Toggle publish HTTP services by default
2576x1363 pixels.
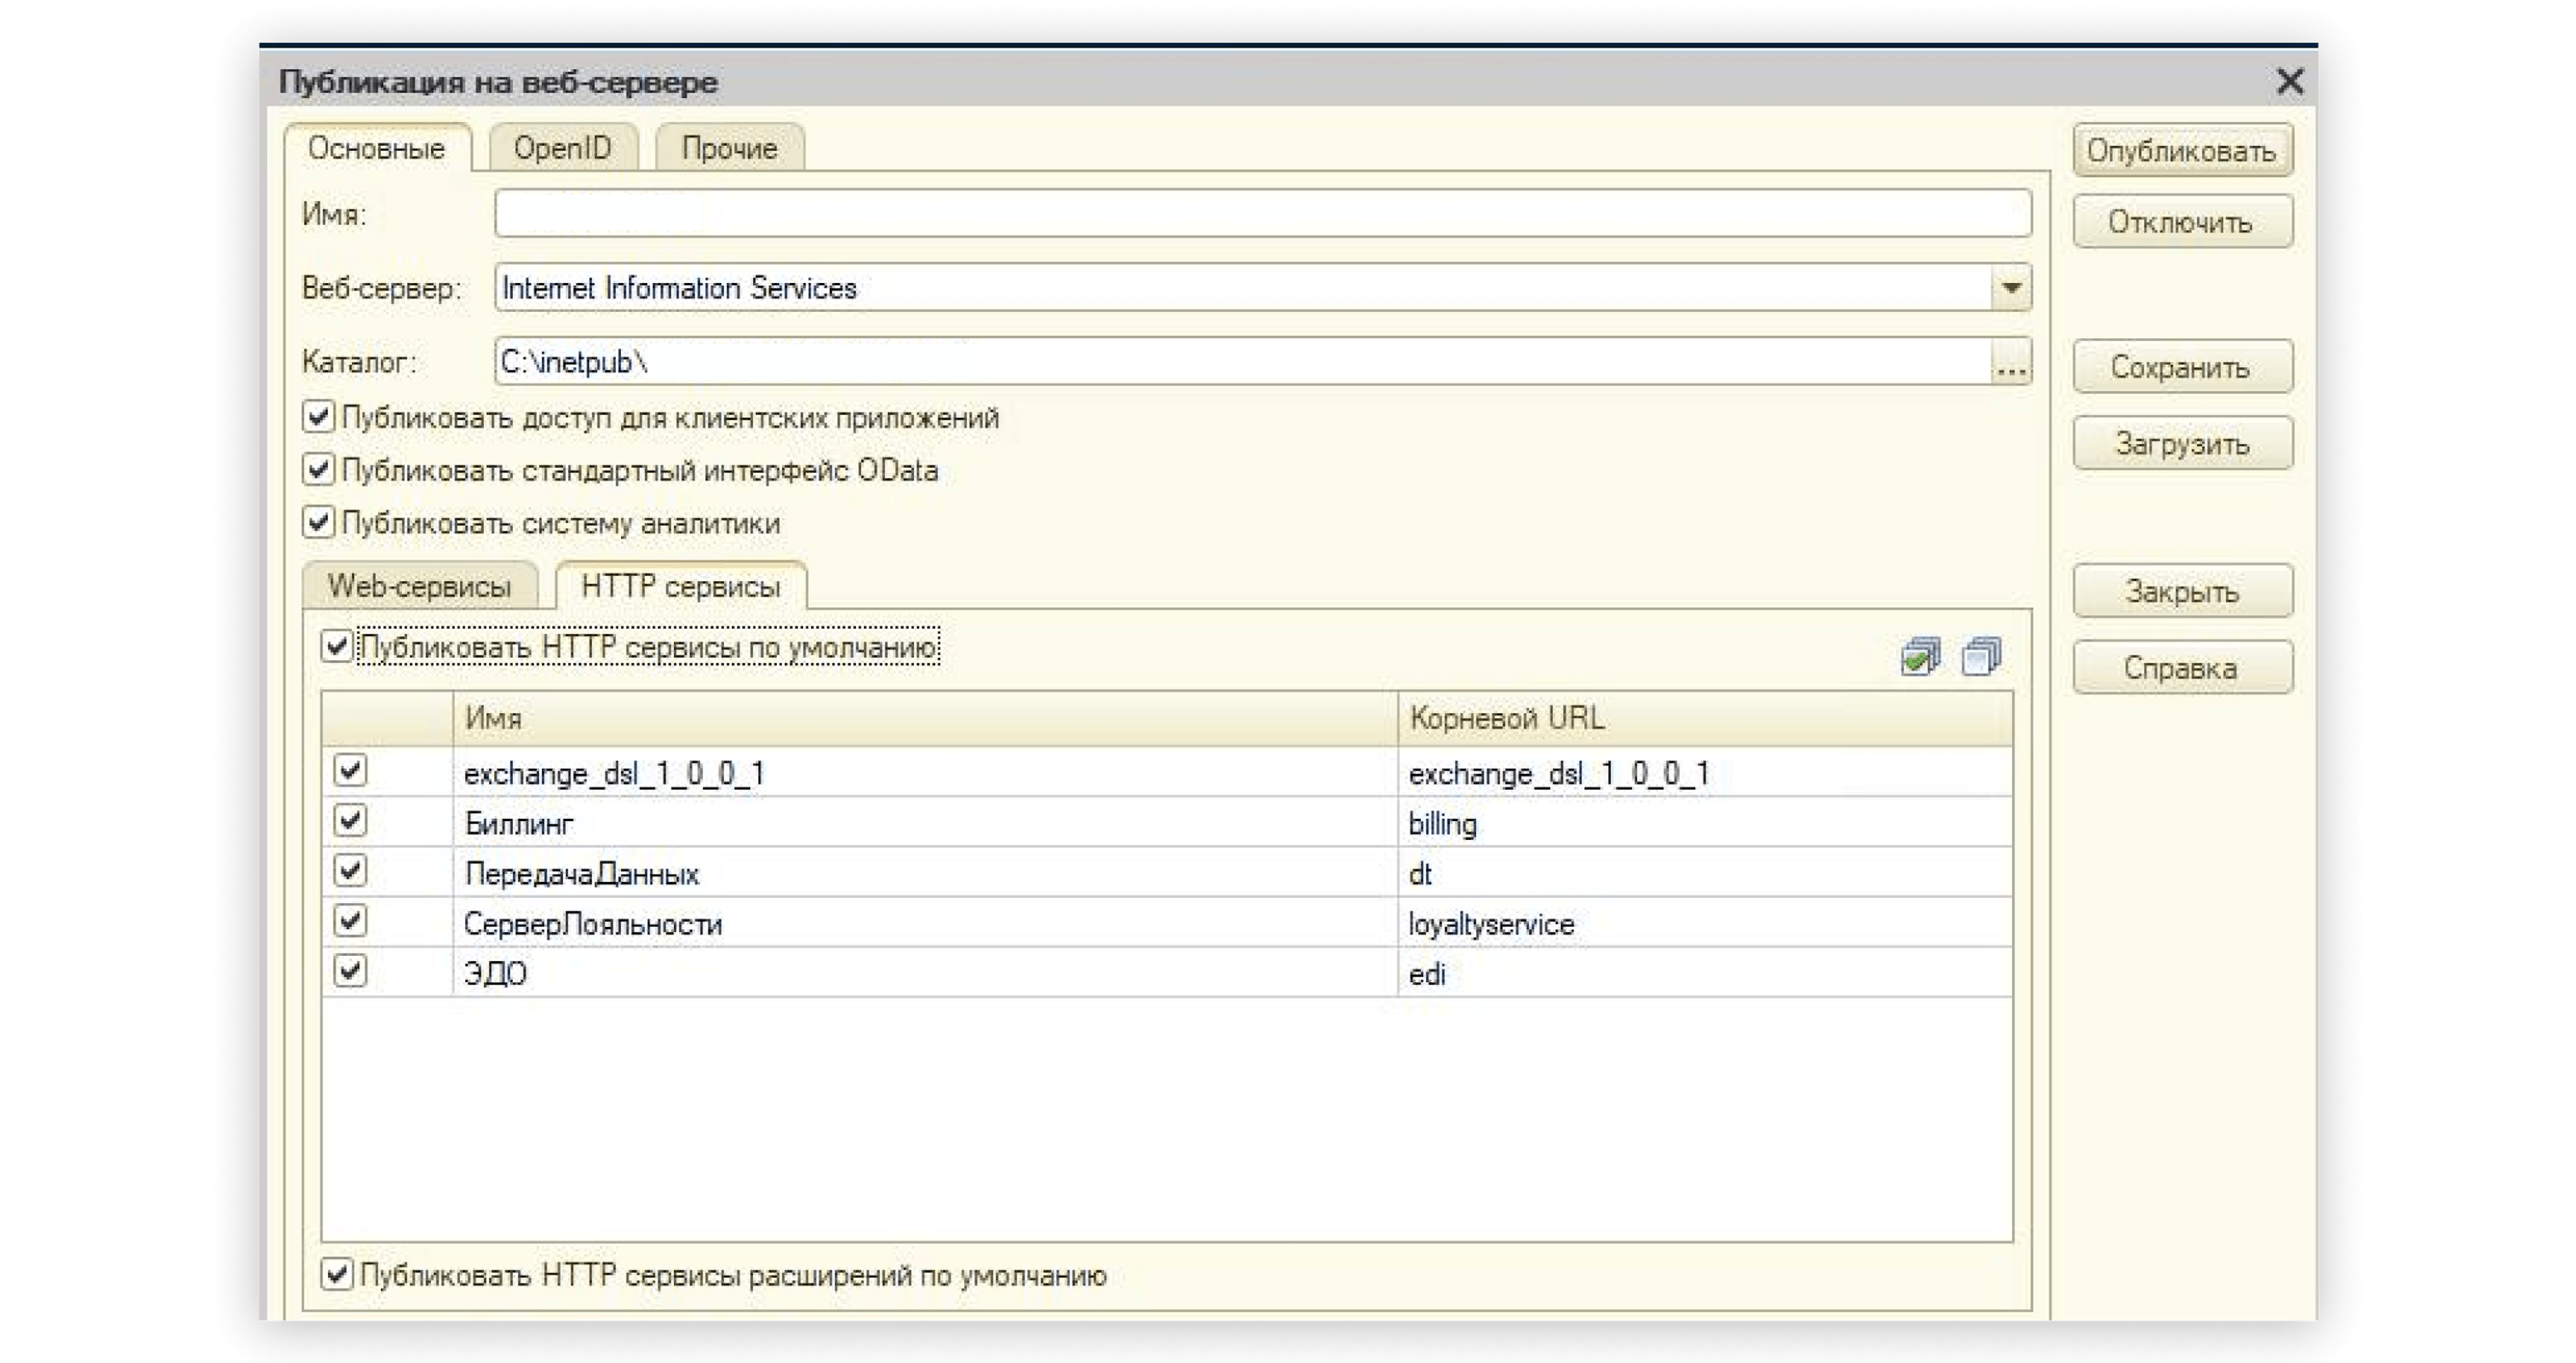coord(337,647)
